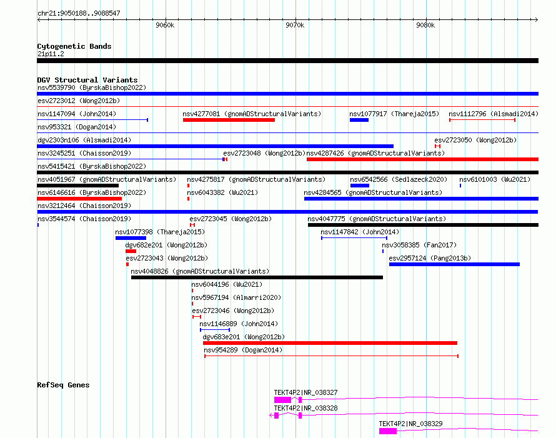
Task: Click the 9080k ruler mark
Action: coord(425,25)
